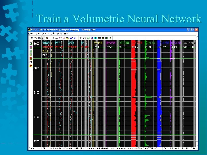The height and width of the screenshot is (155, 207).
Task: Click the yellow-green train toolbar icon
Action: (x=68, y=38)
